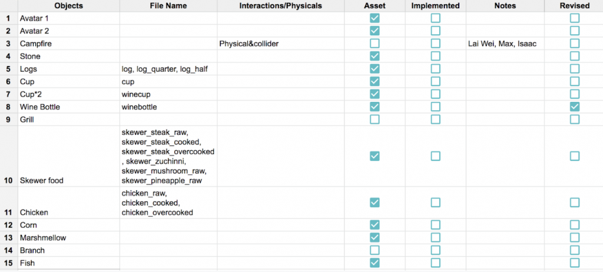The height and width of the screenshot is (272, 603).
Task: Enable the Asset checkbox for Grill
Action: (374, 120)
